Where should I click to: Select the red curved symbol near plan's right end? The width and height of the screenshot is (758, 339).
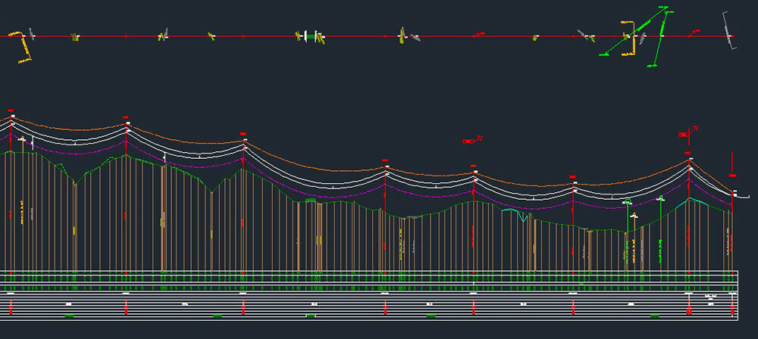point(694,33)
